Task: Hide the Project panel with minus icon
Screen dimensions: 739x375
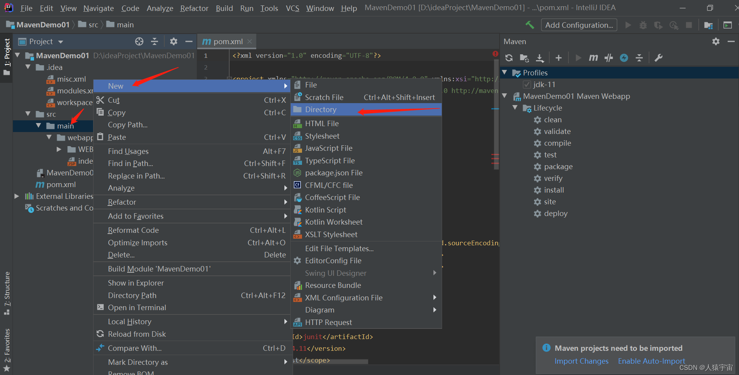Action: [189, 41]
